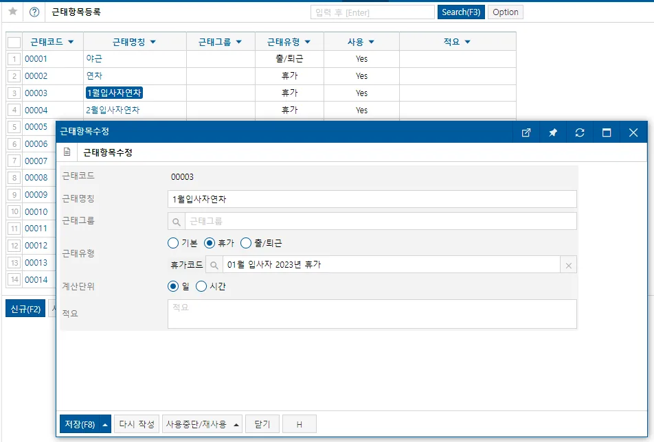Click the 근태명칭 input field

pos(372,199)
